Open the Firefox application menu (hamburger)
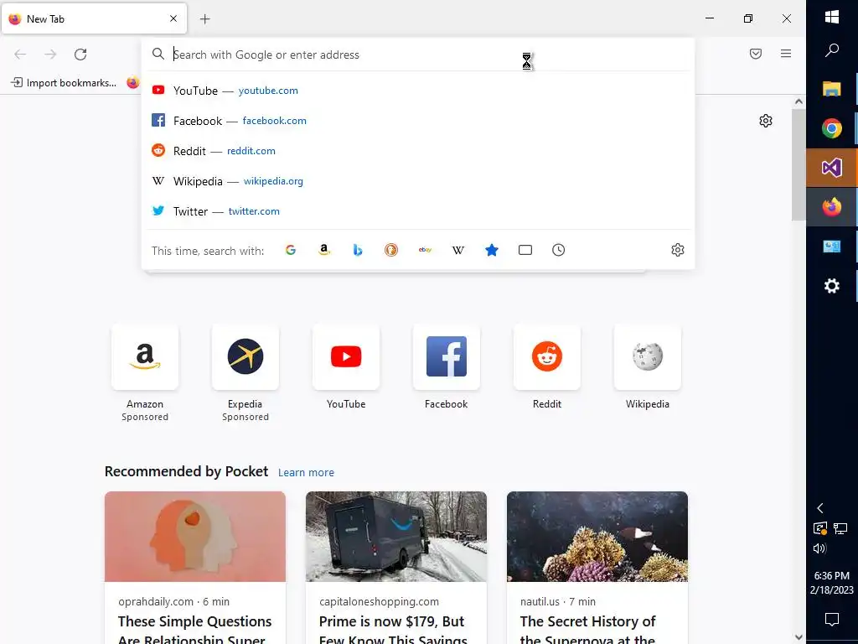The image size is (858, 644). pos(786,54)
